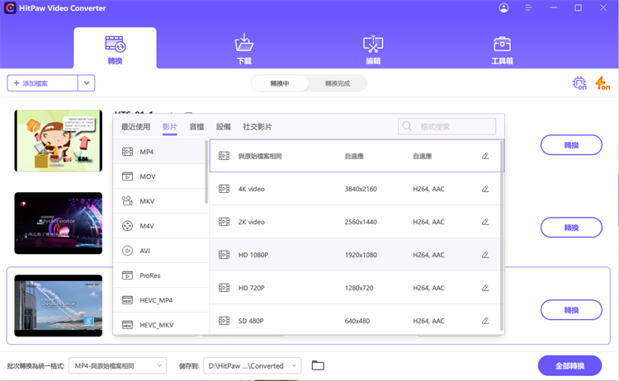Convert the first video with 轉換 button

coord(571,145)
